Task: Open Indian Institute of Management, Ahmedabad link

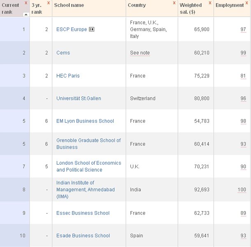Action: 86,189
